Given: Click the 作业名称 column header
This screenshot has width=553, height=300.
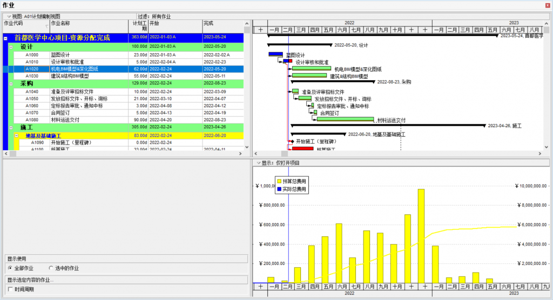Looking at the screenshot, I should tap(89, 26).
